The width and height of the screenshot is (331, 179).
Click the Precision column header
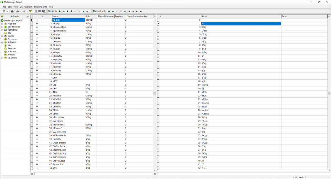(121, 16)
